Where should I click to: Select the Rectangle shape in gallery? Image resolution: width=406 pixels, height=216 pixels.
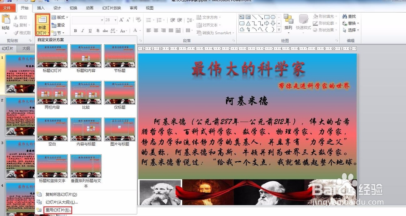[267, 17]
